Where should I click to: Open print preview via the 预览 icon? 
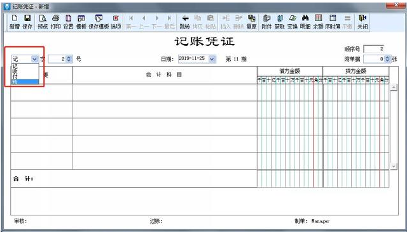pyautogui.click(x=43, y=22)
